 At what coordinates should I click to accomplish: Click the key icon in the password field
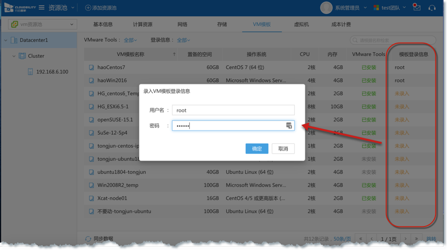coord(289,126)
